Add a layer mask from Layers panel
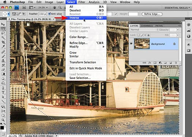Viewport: 192px width, 137px height. [155, 63]
